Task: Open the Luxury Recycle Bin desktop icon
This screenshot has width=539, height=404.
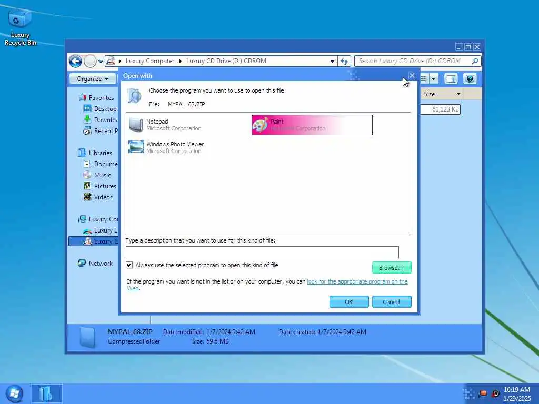Action: [x=20, y=27]
